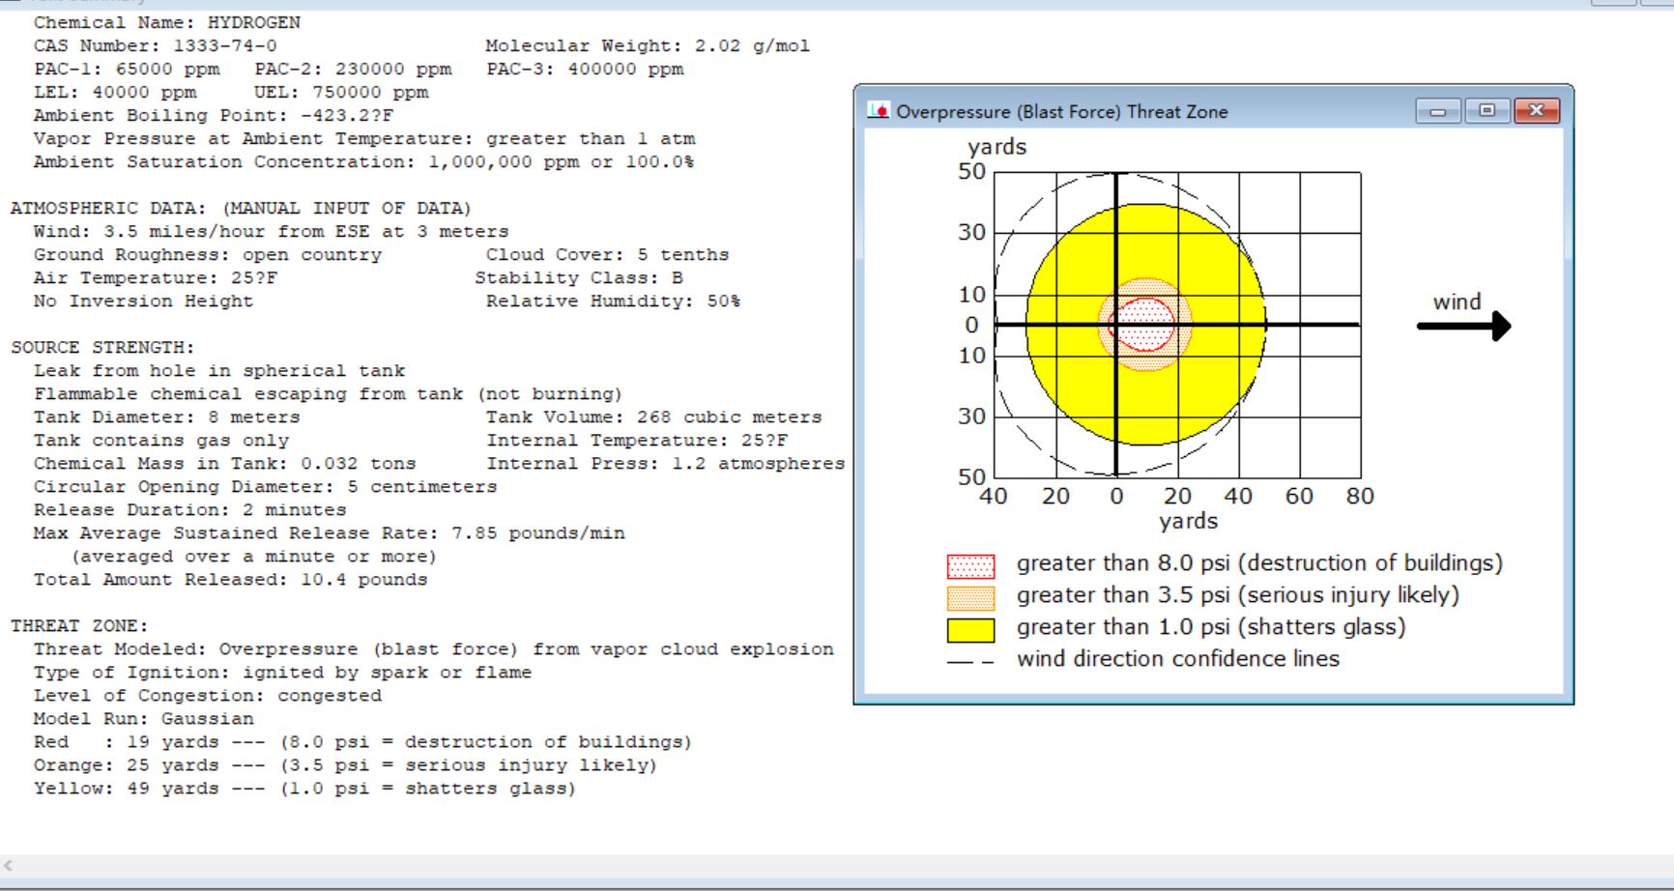This screenshot has width=1674, height=891.
Task: Click the red zone in the plot center
Action: (x=1142, y=324)
